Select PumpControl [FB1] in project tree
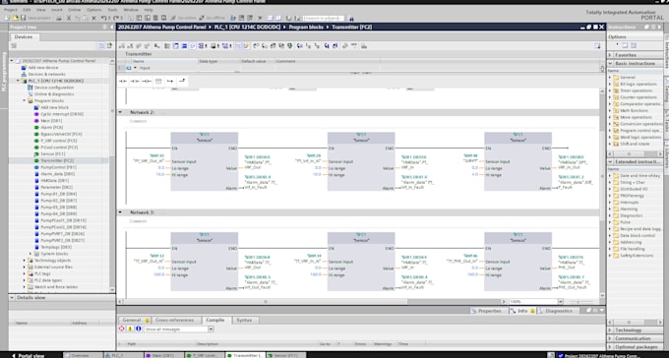669x358 pixels. point(58,167)
